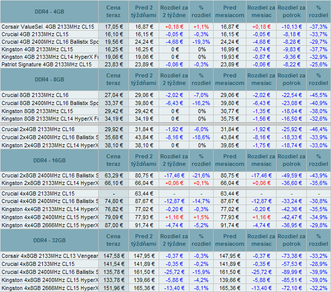This screenshot has height=292, width=331.
Task: Select red +1,5% percentage cell
Action: tap(201, 217)
